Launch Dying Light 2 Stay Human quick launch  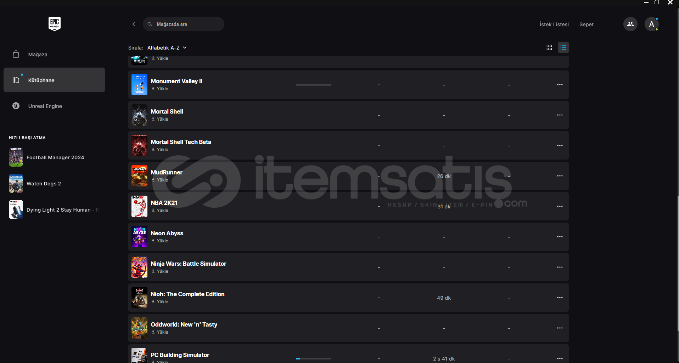point(54,210)
